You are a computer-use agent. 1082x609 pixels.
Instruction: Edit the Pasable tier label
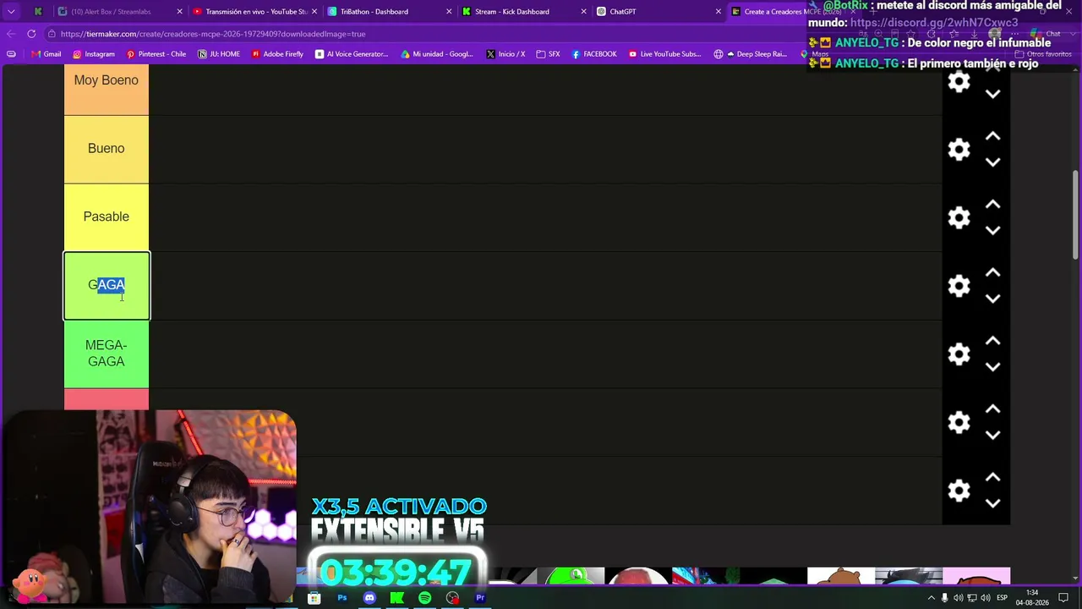pyautogui.click(x=107, y=217)
